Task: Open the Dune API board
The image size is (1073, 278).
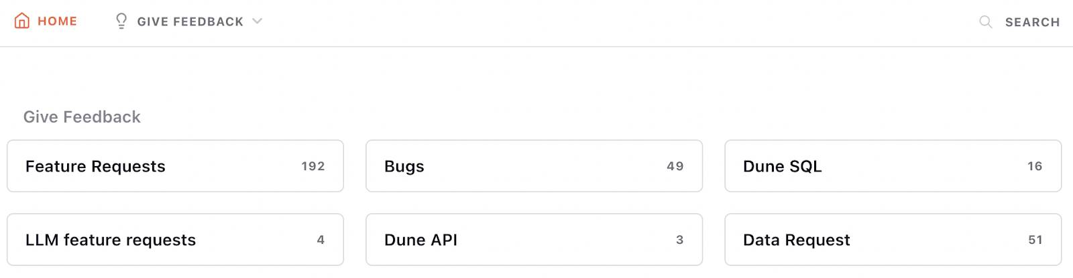Action: [x=534, y=240]
